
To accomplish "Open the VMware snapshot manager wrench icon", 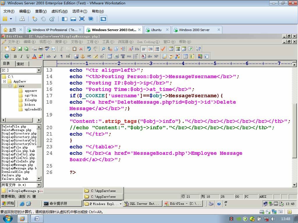I will (52, 19).
